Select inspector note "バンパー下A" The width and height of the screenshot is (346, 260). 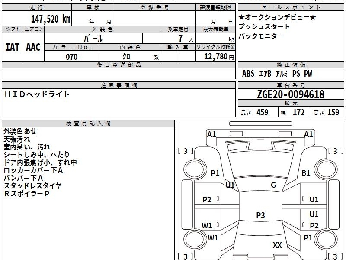23,178
